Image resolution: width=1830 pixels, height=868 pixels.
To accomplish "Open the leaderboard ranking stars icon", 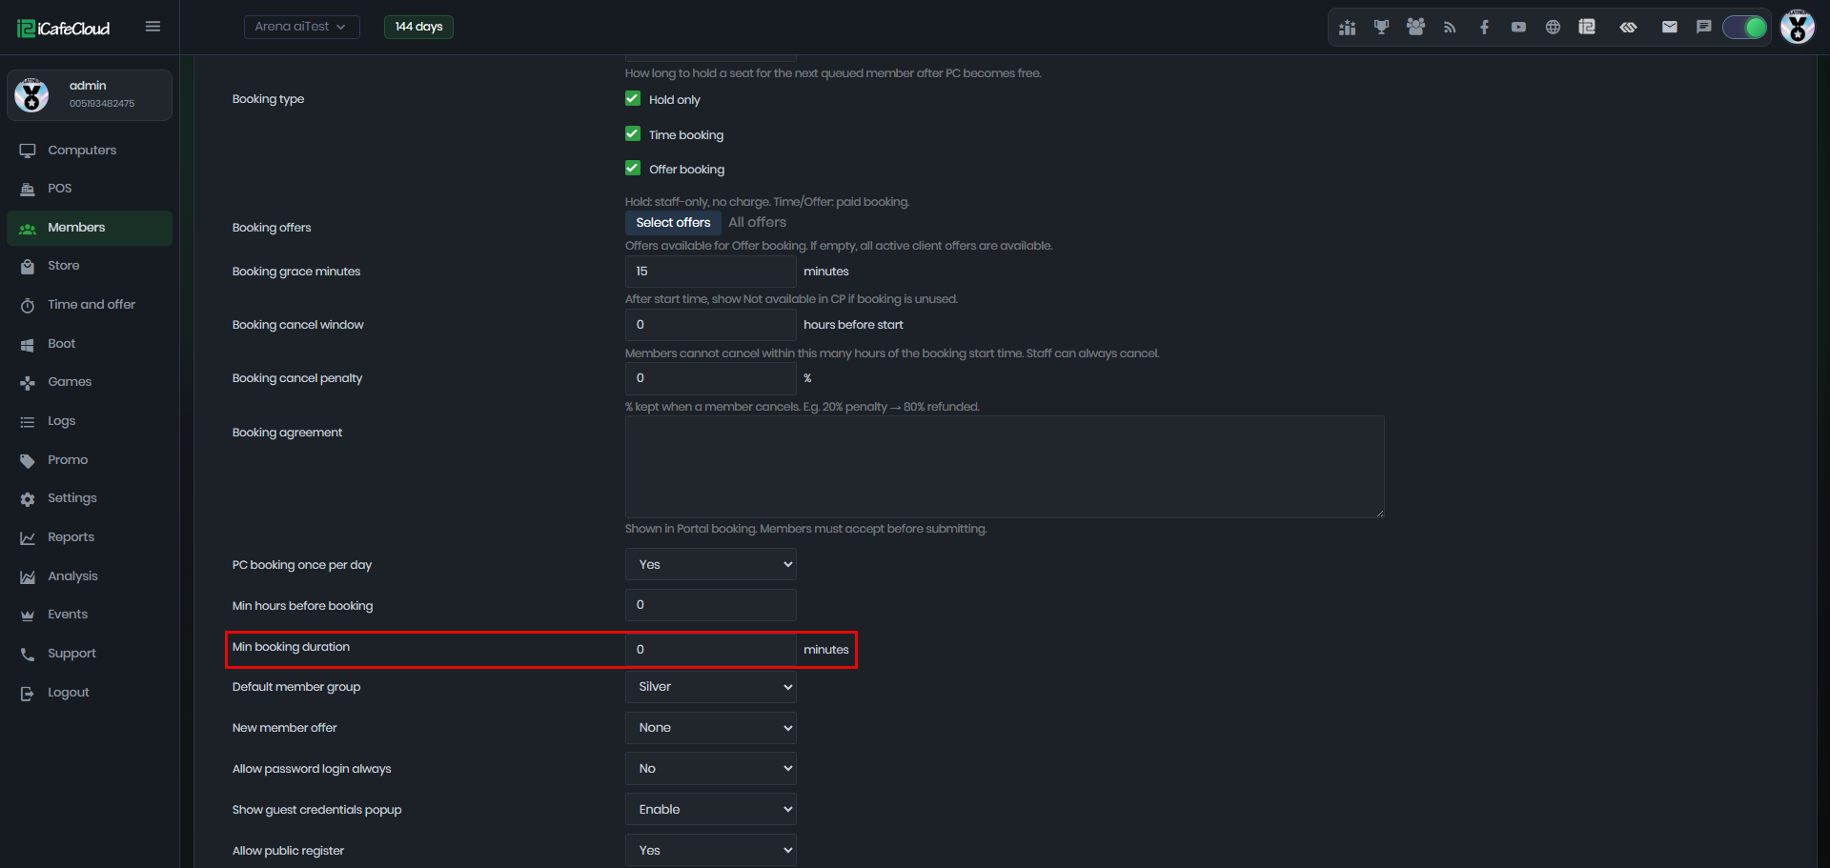I will [x=1347, y=28].
